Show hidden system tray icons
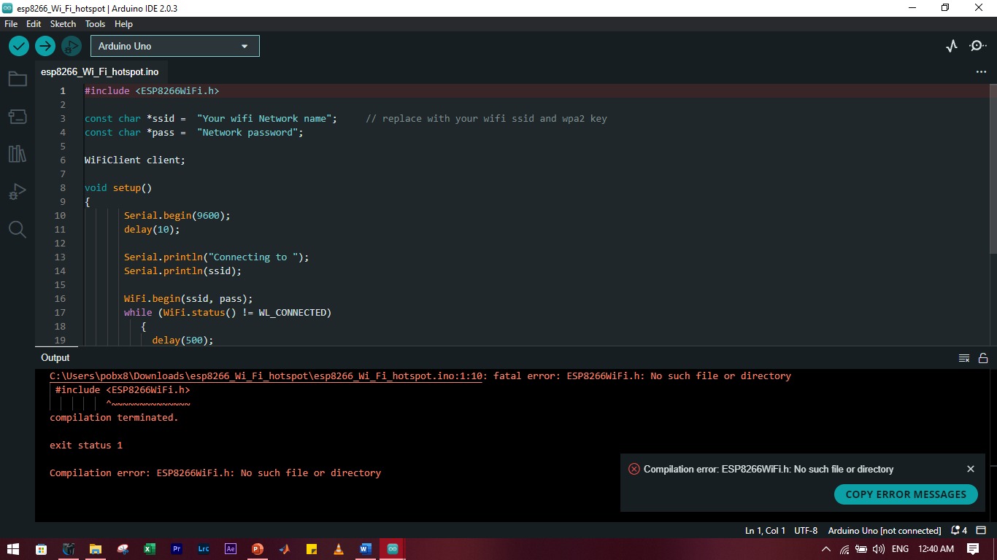The image size is (997, 560). point(826,549)
